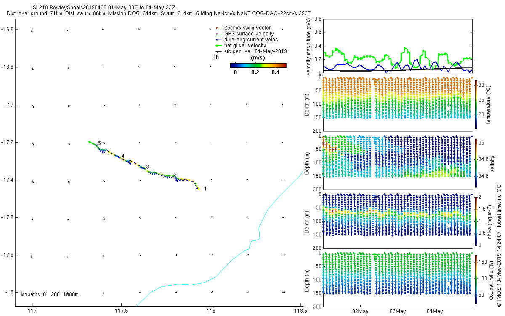Screen dimensions: 505x316
Task: Click the IMOS copyright timestamp text
Action: point(499,246)
